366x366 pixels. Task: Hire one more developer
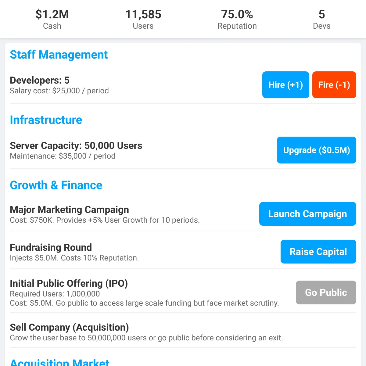286,85
